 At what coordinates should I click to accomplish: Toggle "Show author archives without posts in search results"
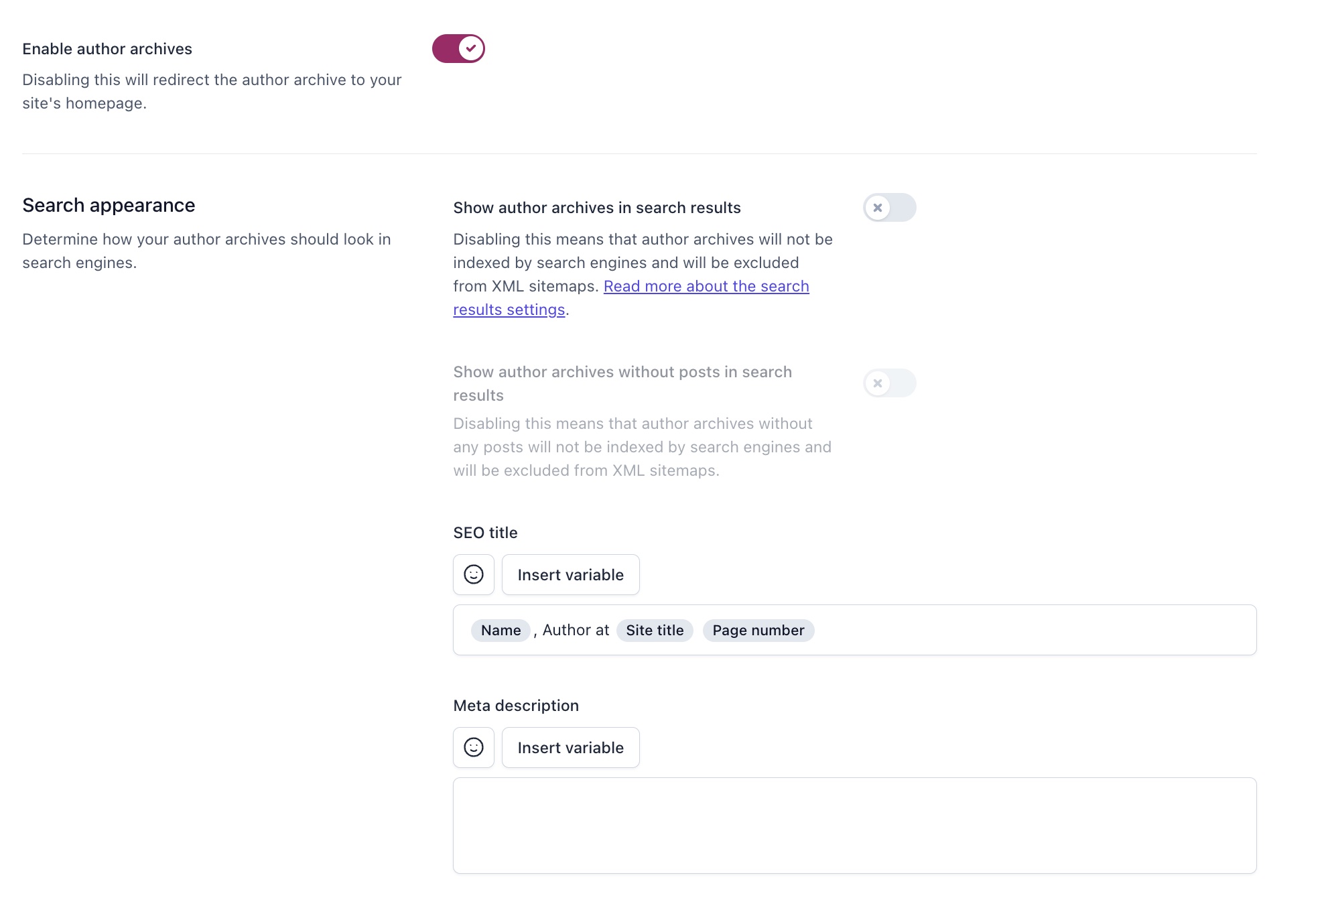click(889, 383)
